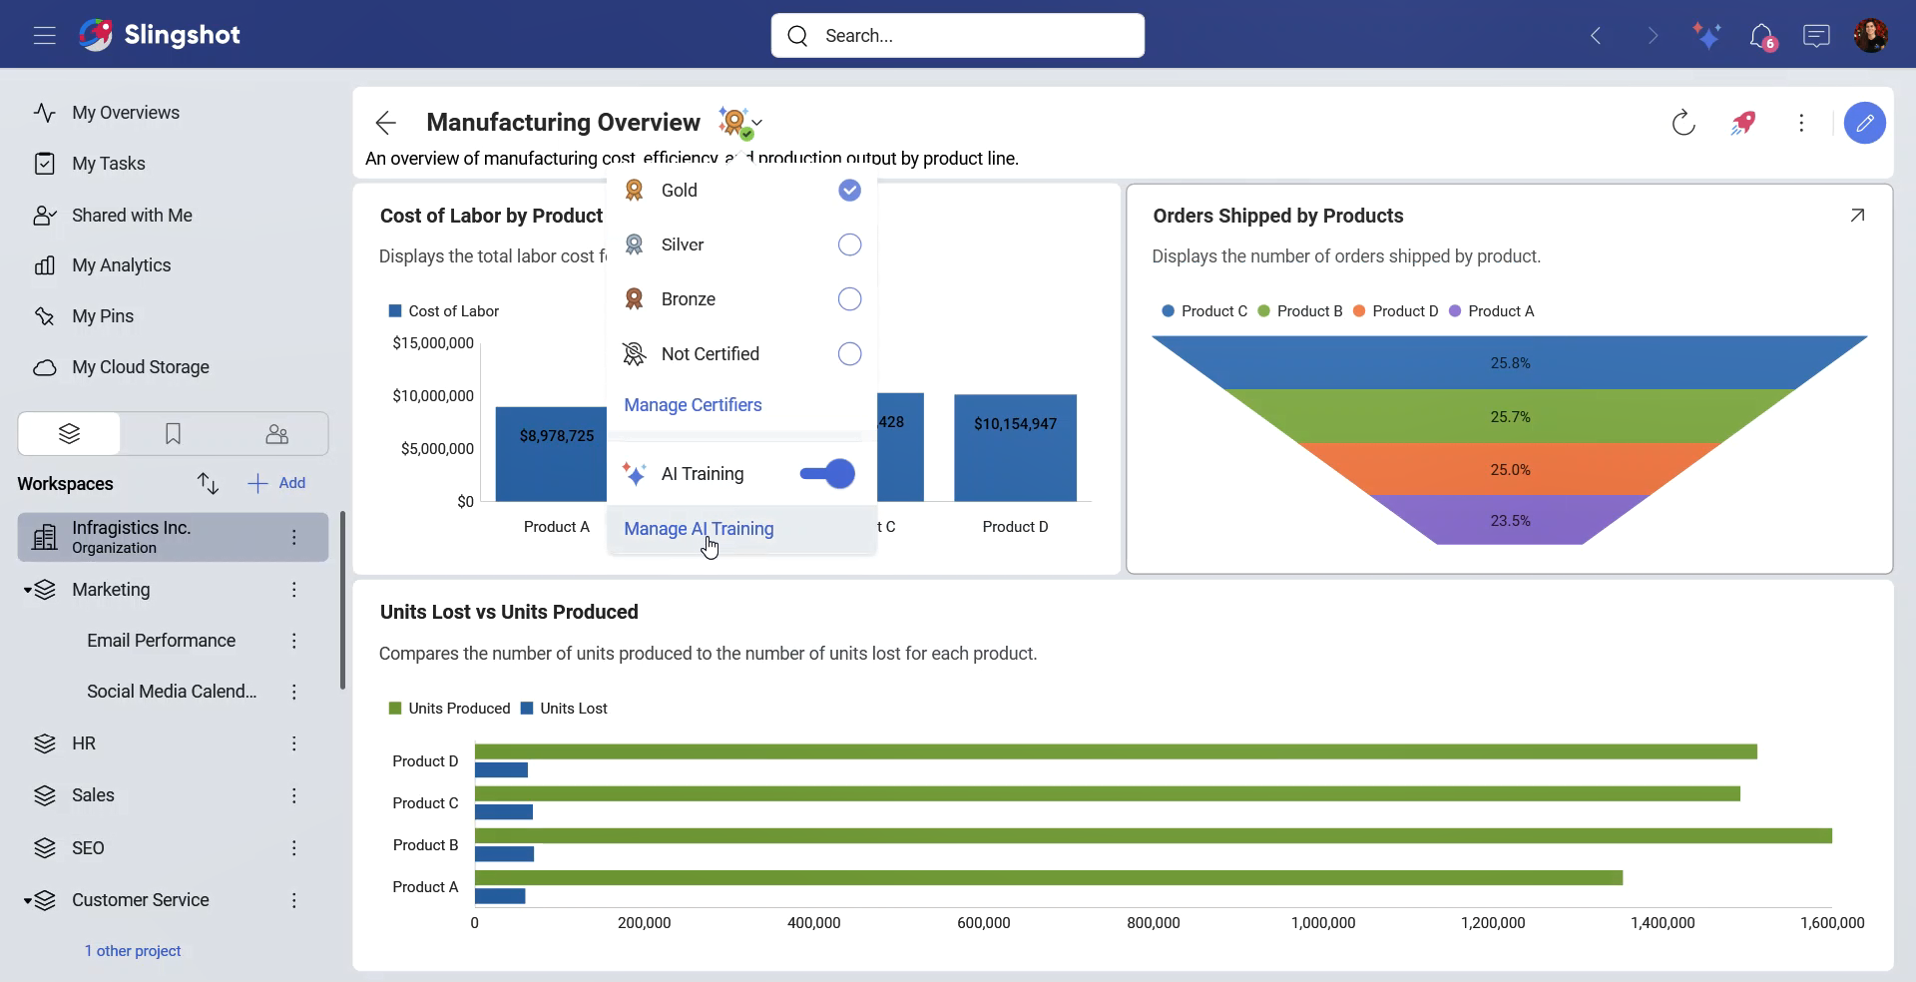Open options for Customer Service workspace

click(x=294, y=900)
